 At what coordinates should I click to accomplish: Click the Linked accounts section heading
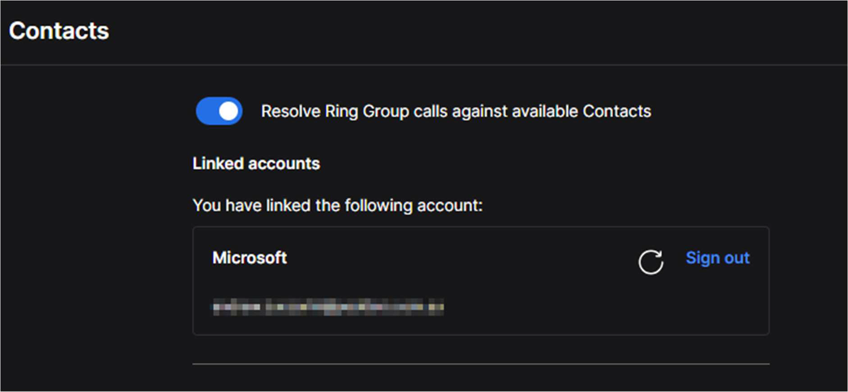point(256,164)
